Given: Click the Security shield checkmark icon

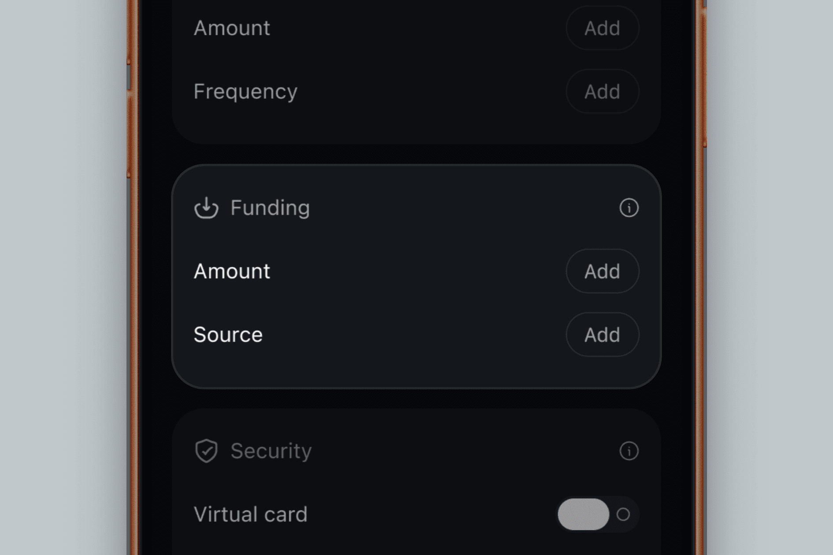Looking at the screenshot, I should point(206,451).
